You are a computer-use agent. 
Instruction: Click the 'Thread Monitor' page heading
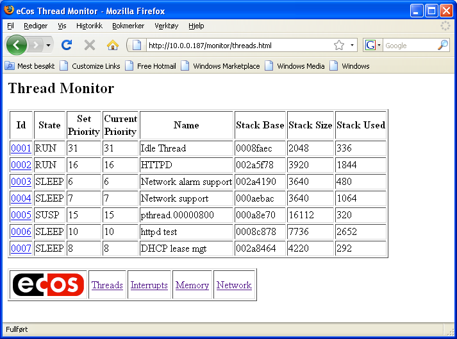(61, 88)
